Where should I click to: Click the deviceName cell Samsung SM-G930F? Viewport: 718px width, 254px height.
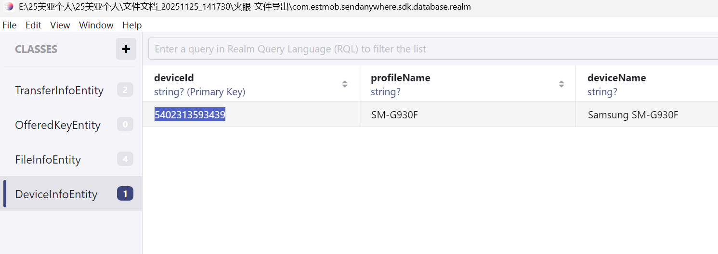(x=633, y=115)
